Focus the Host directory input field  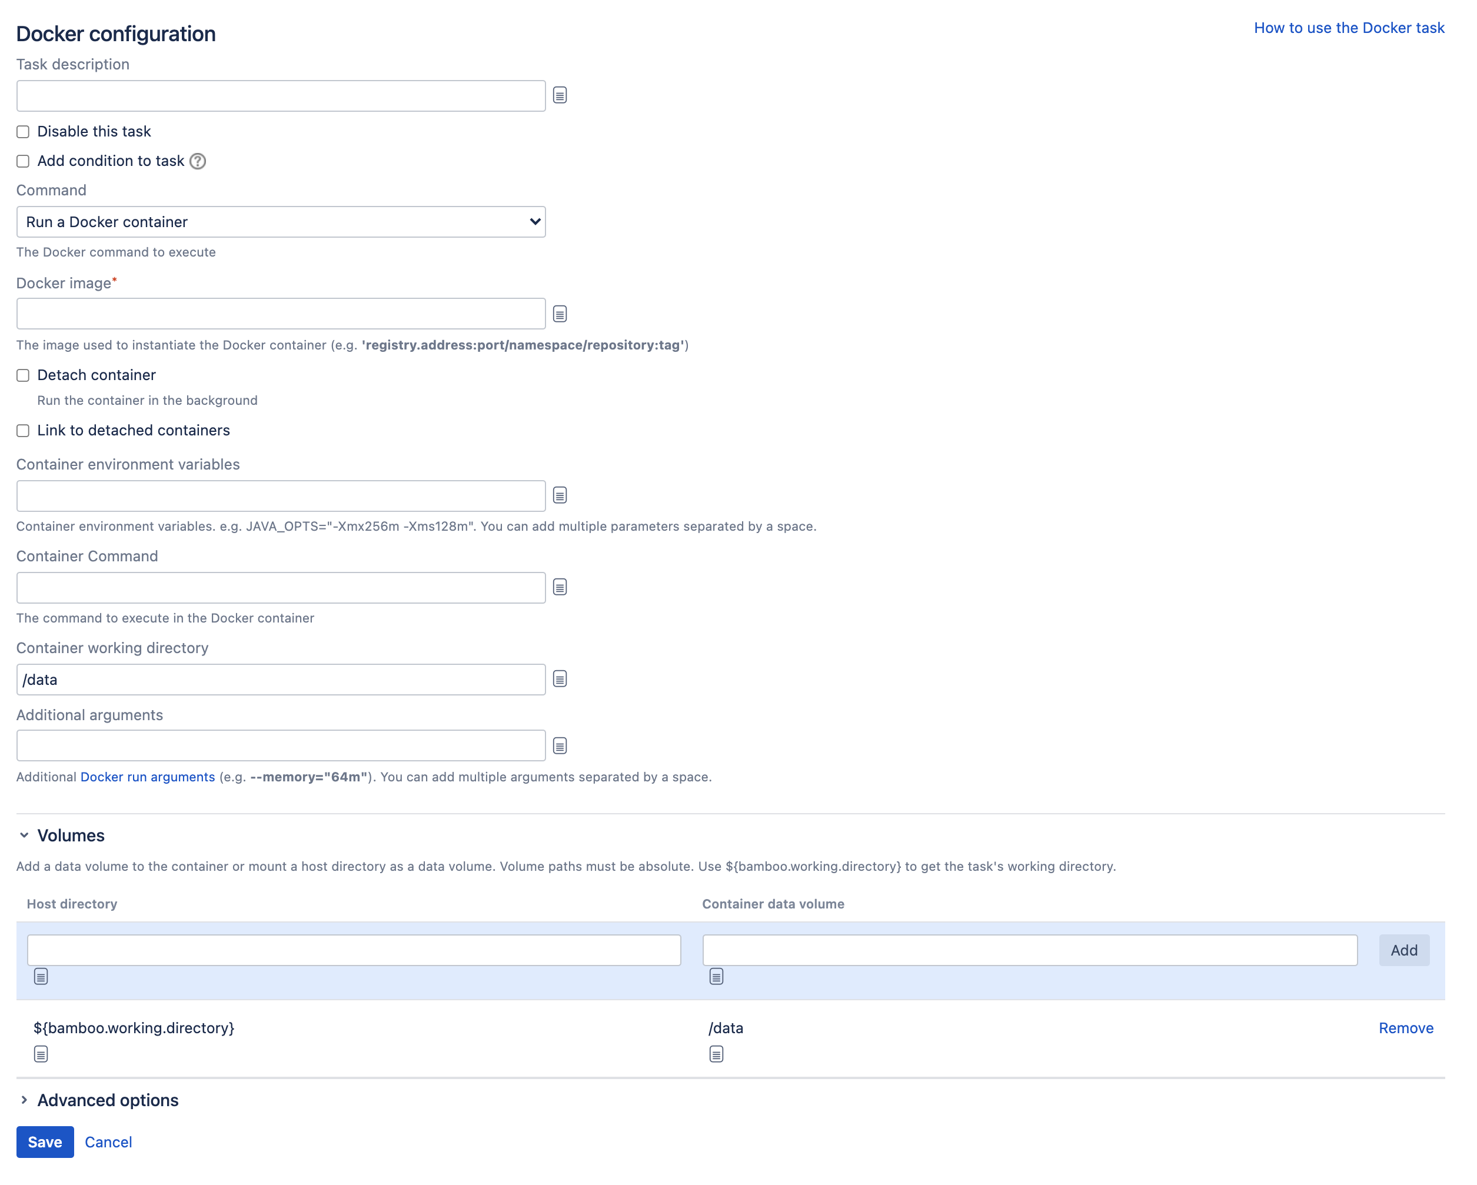coord(354,950)
